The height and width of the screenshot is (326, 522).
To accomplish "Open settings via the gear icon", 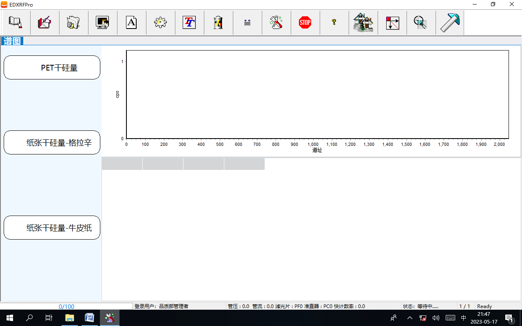I will point(160,22).
